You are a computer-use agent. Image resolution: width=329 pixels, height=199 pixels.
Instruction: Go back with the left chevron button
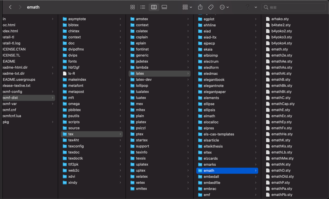pos(10,7)
